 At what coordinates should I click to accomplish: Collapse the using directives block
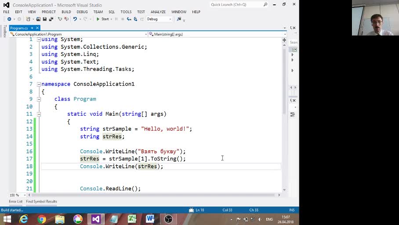(x=39, y=40)
